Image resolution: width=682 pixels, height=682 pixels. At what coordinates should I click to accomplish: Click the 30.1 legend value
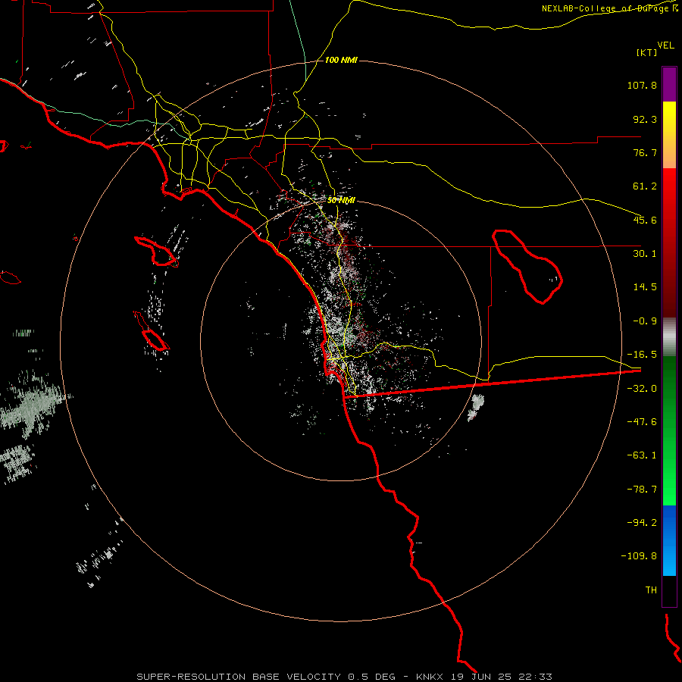645,254
